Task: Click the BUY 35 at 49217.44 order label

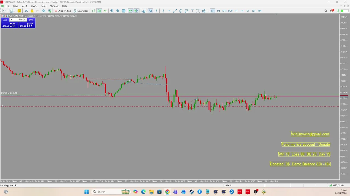Action: 9,93
